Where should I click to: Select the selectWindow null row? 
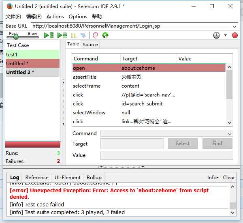tap(149, 112)
